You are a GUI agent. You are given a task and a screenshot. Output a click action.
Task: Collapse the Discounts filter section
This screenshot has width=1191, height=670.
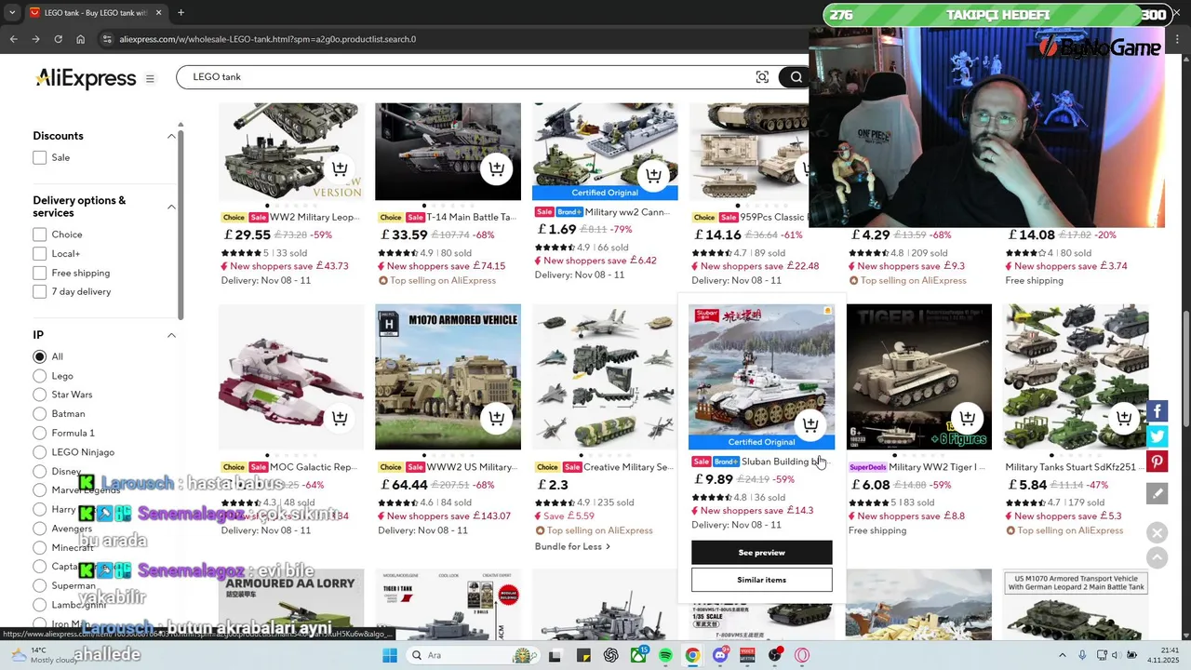(171, 136)
